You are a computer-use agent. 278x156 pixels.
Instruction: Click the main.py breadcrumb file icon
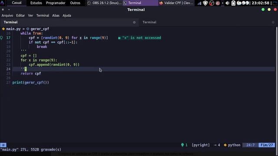point(3,29)
